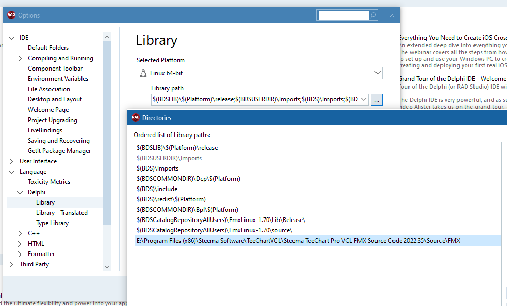Collapse the Delphi tree node
Image resolution: width=507 pixels, height=306 pixels.
pyautogui.click(x=20, y=192)
